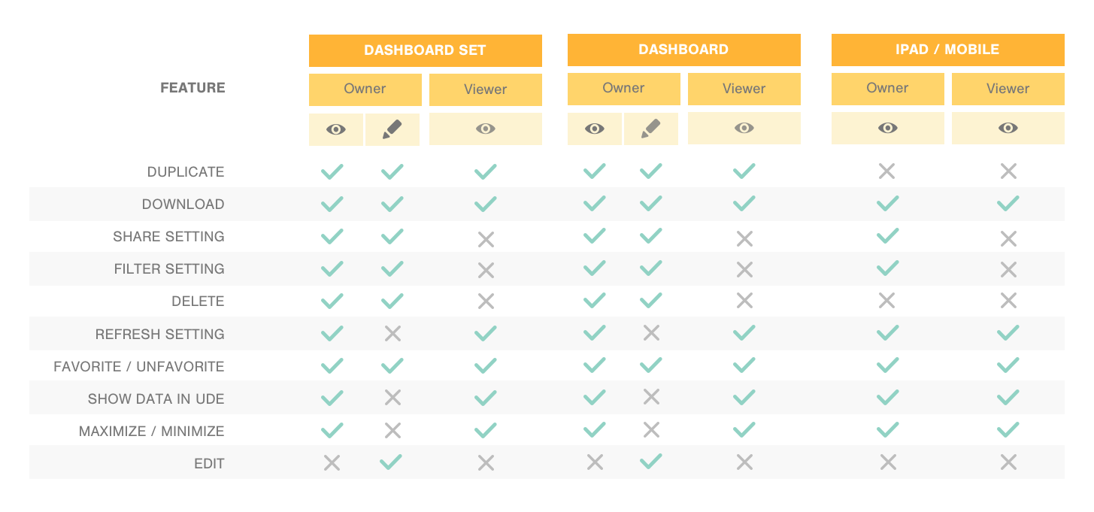Click the Owner cell under Dashboard Set
Viewport: 1094px width, 512px height.
click(365, 89)
